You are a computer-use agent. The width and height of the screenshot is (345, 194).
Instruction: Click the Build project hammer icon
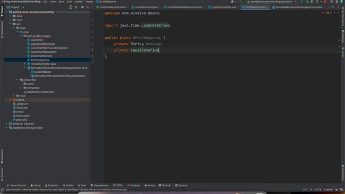pos(241,2)
